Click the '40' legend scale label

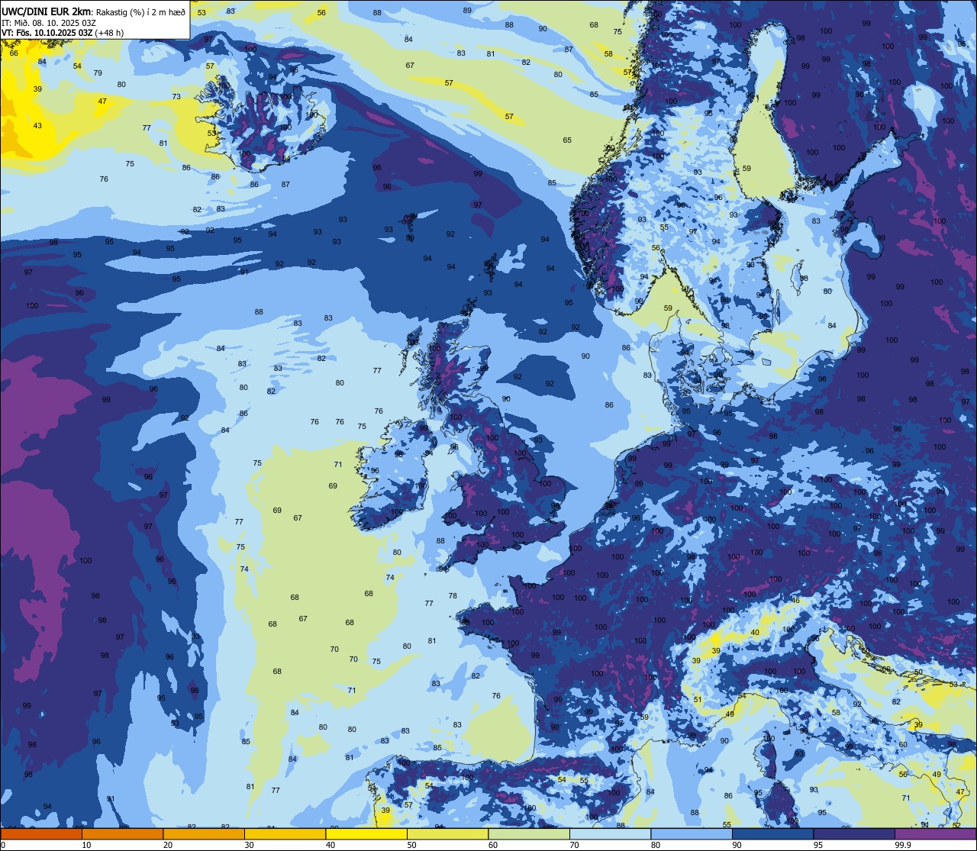point(331,845)
